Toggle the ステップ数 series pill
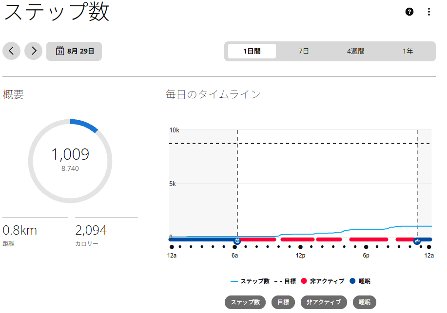This screenshot has width=447, height=313. point(245,302)
